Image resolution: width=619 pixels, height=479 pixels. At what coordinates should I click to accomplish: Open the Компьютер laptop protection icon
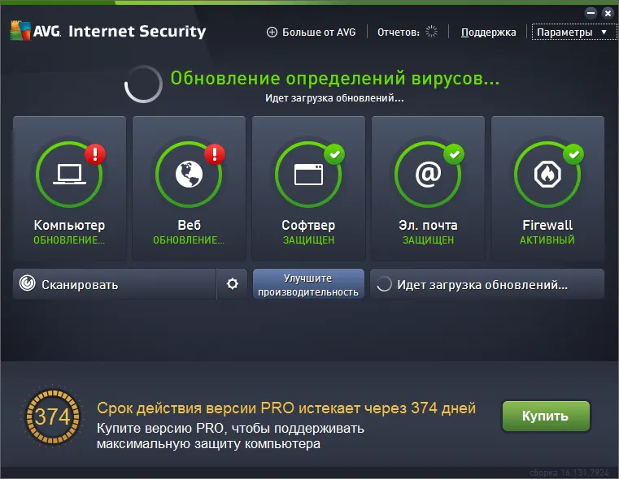coord(69,174)
